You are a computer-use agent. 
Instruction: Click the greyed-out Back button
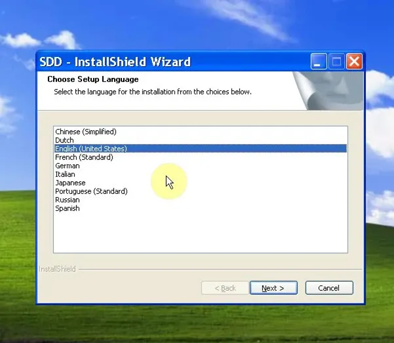click(x=225, y=288)
